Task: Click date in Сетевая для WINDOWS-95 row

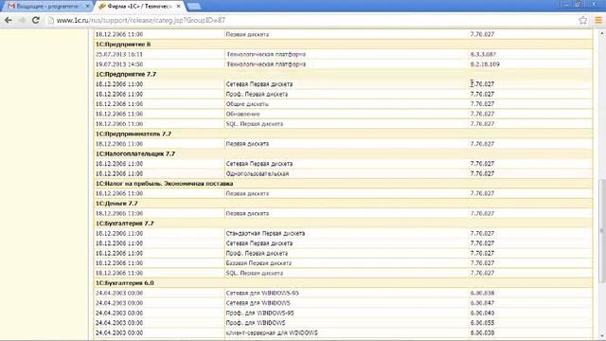Action: pyautogui.click(x=119, y=293)
